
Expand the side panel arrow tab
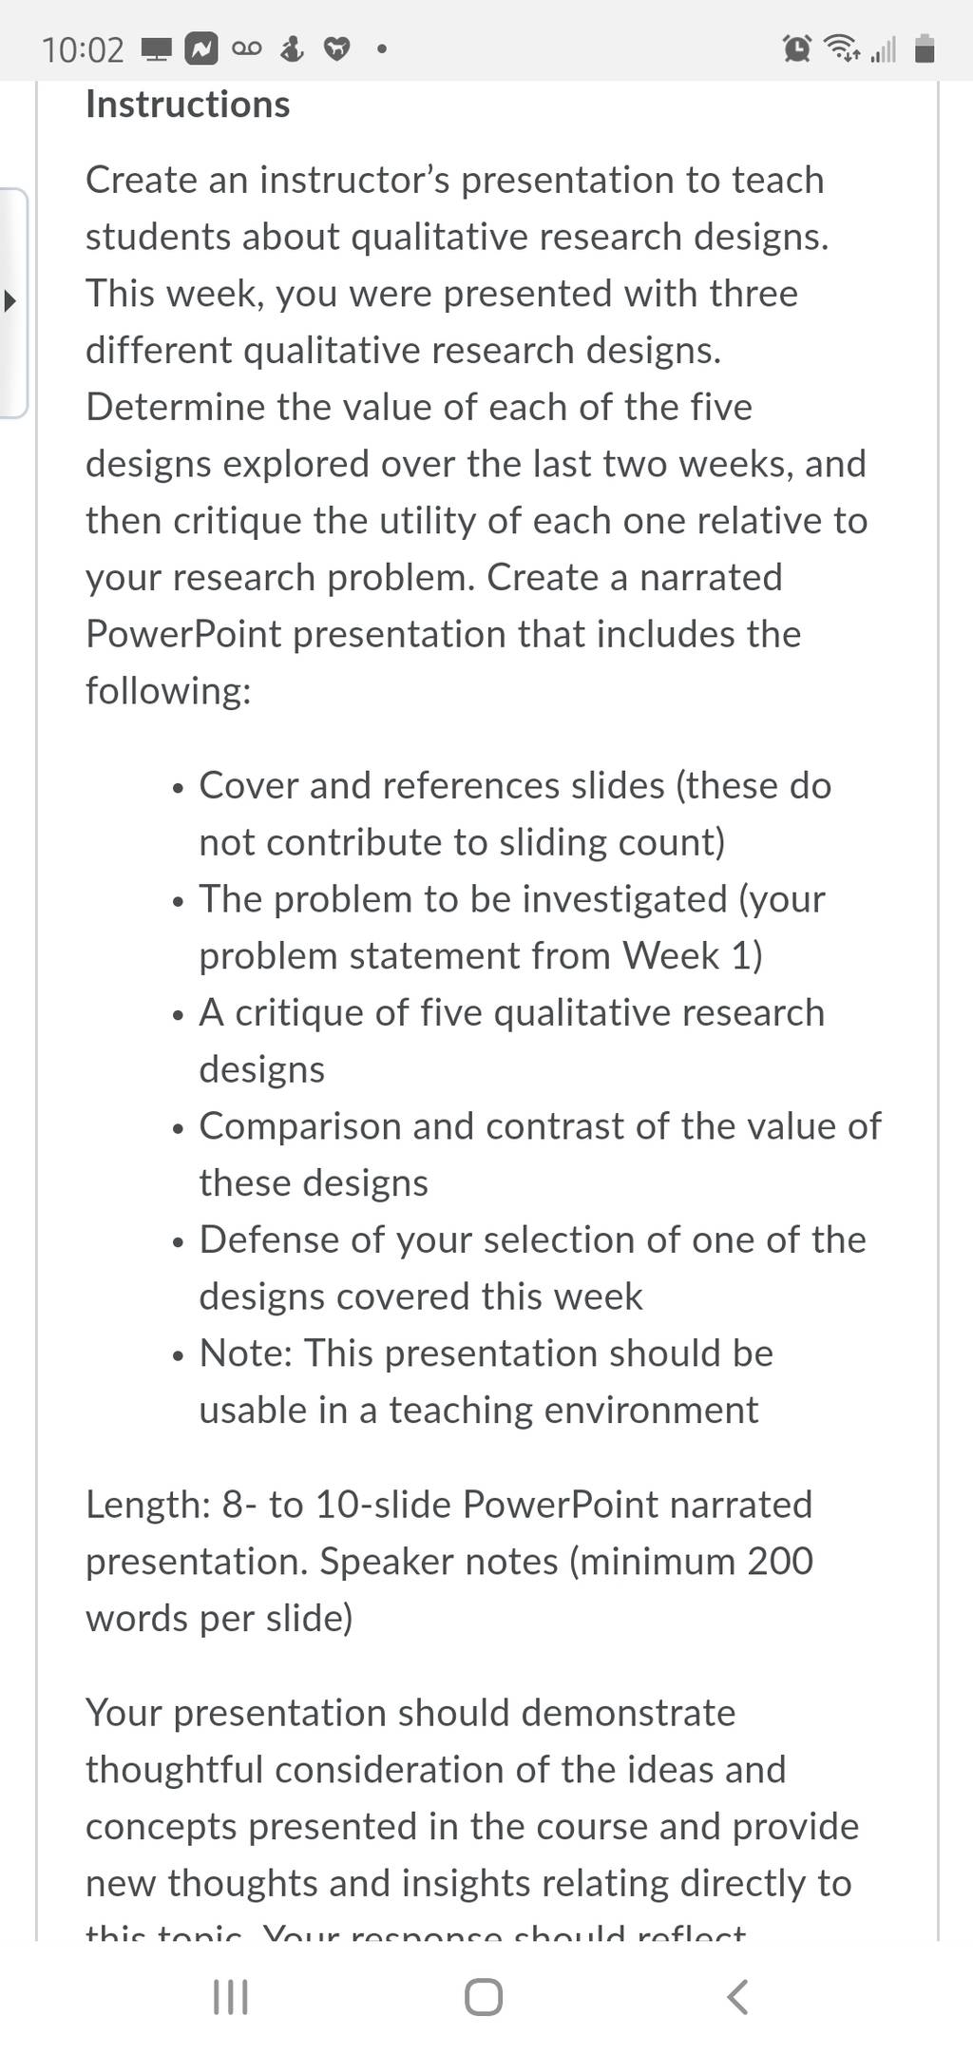click(x=12, y=303)
